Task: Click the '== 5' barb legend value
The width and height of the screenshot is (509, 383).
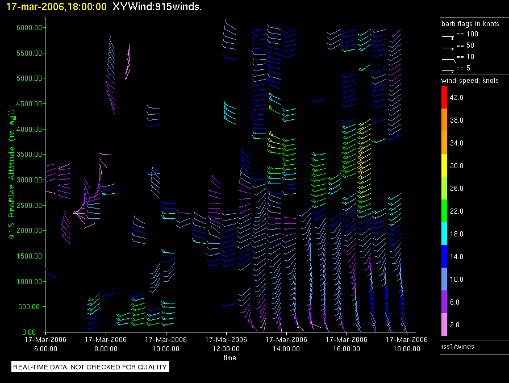Action: tap(463, 68)
